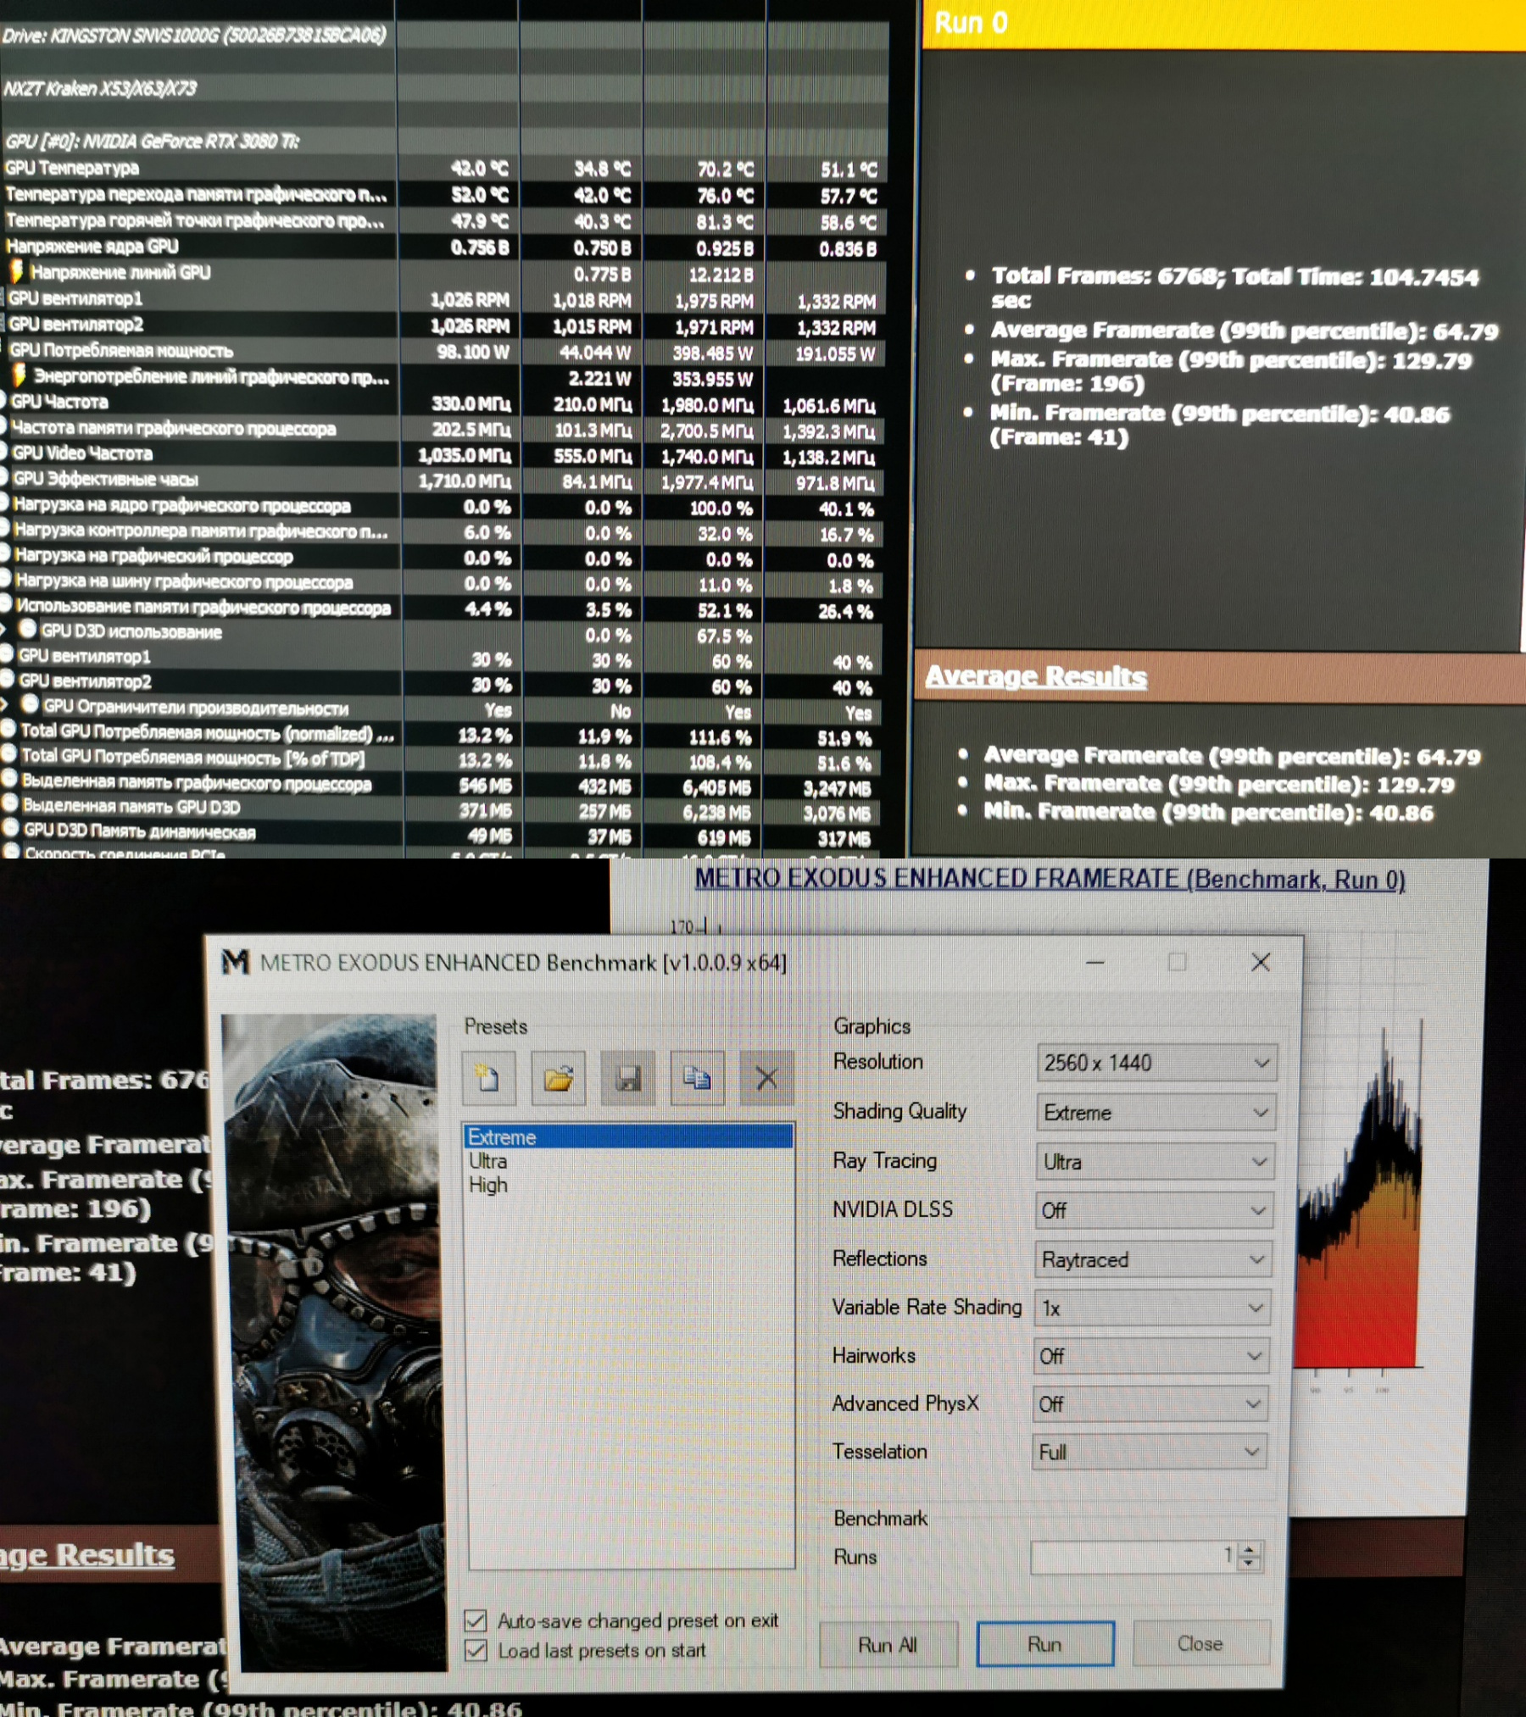Open the NVIDIA DLSS dropdown

pos(1154,1210)
